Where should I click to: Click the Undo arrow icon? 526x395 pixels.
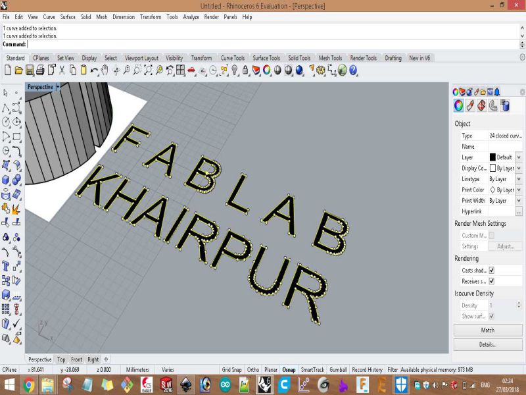94,70
